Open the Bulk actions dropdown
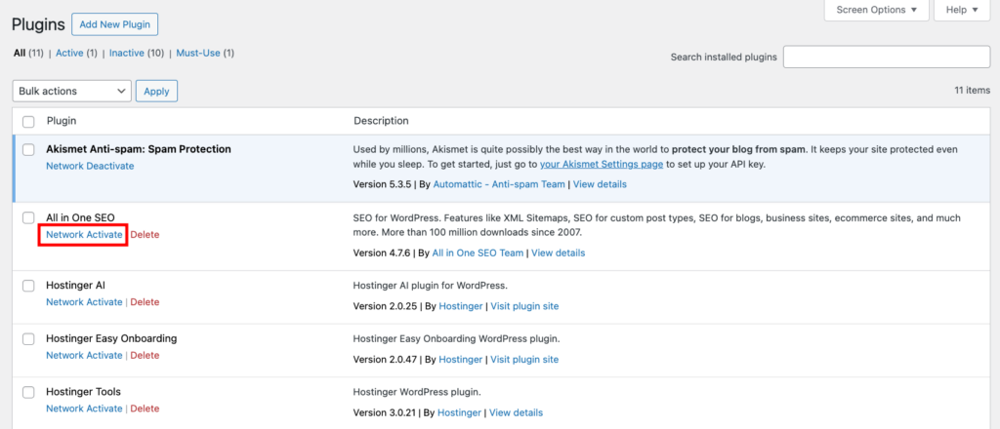Screen dimensions: 1000x429 click(x=72, y=91)
